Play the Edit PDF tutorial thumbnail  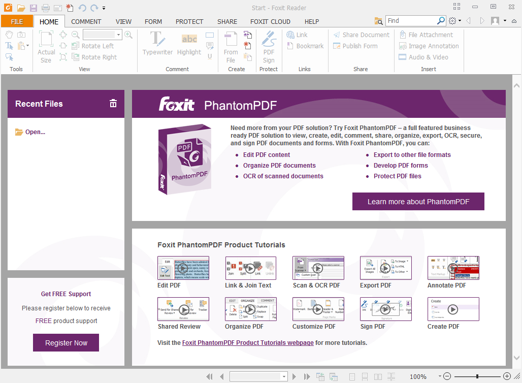[183, 268]
